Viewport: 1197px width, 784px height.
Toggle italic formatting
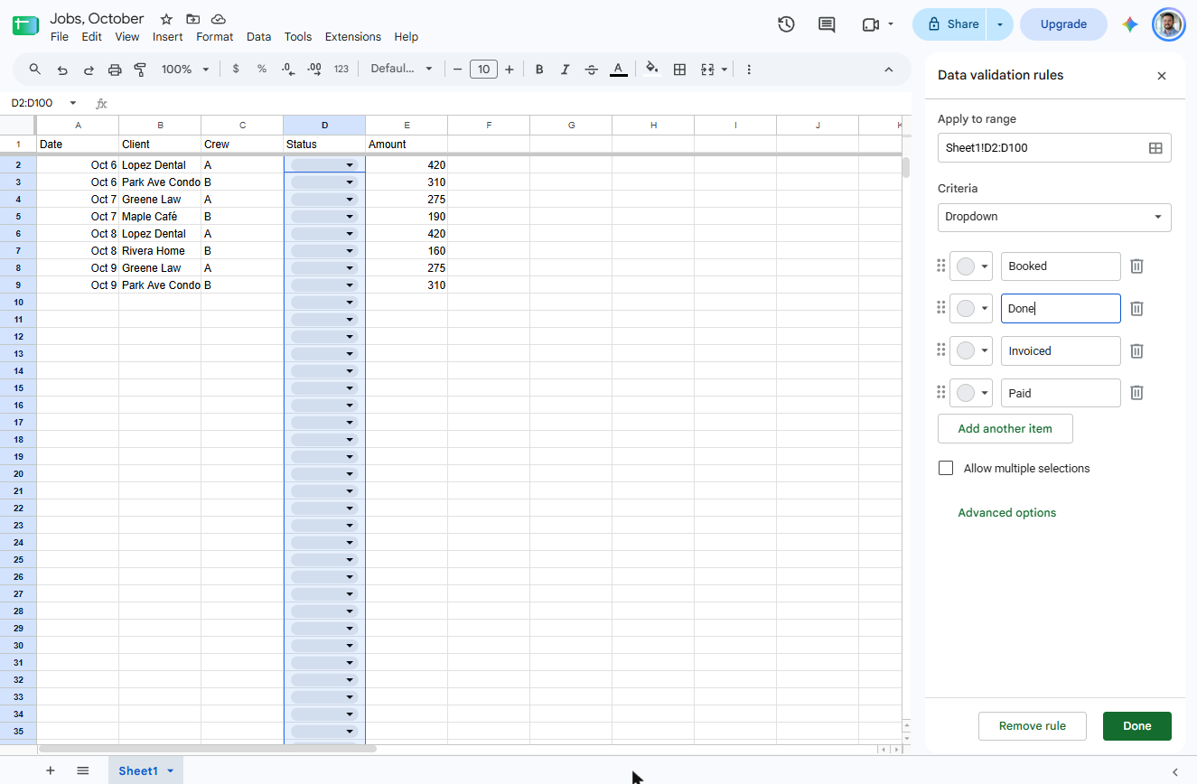[x=566, y=70]
